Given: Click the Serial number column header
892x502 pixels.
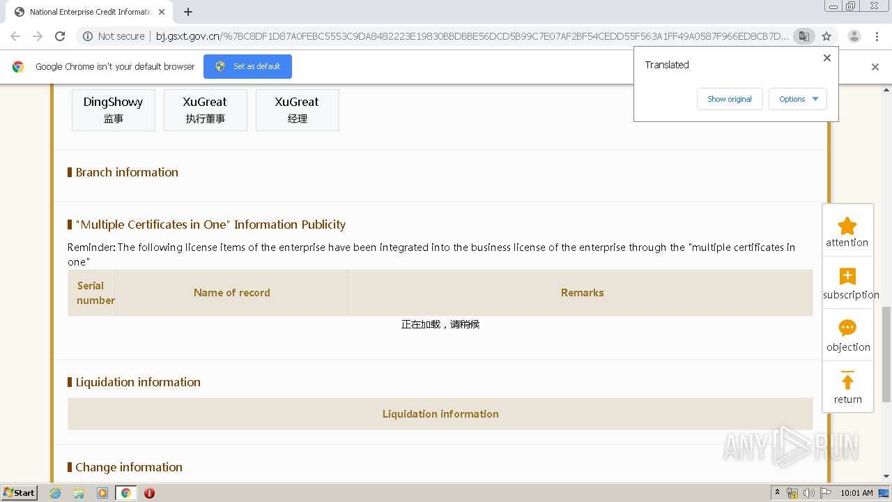Looking at the screenshot, I should click(x=91, y=293).
